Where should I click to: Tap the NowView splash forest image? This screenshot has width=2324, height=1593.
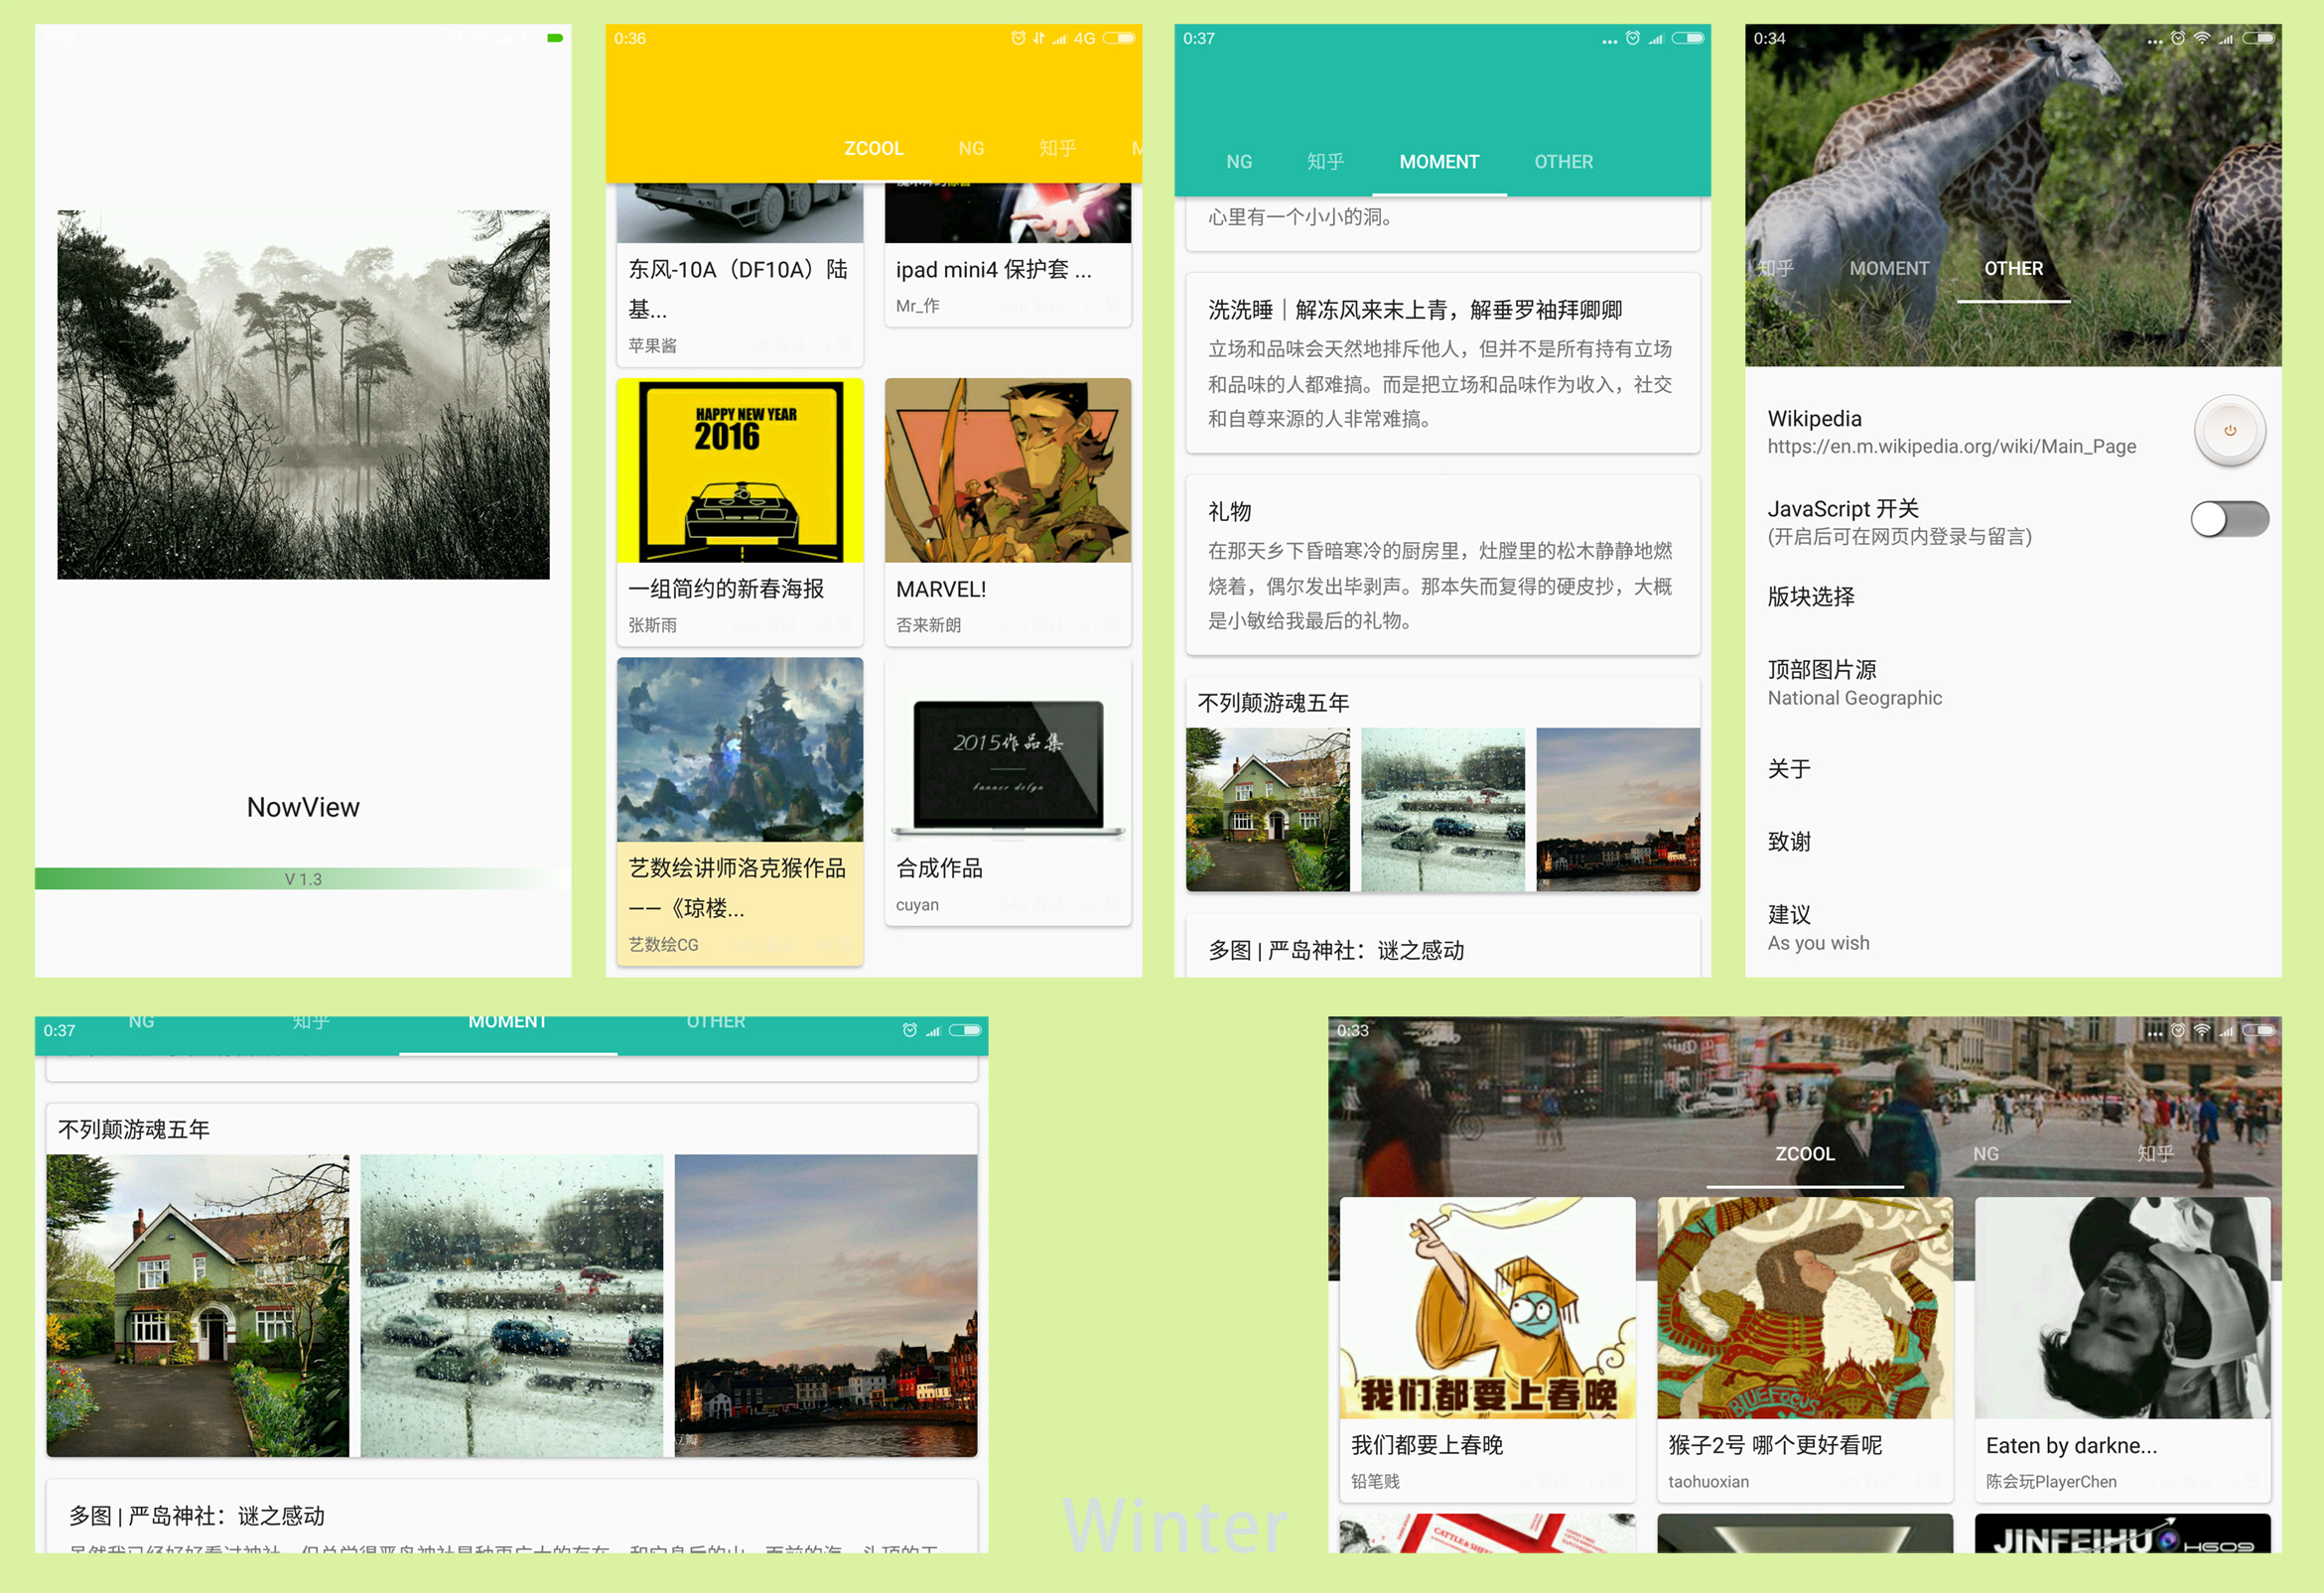(x=303, y=394)
